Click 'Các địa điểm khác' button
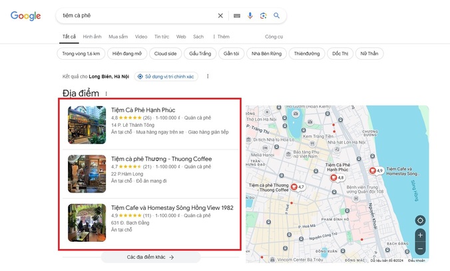This screenshot has width=450, height=271. (x=150, y=257)
